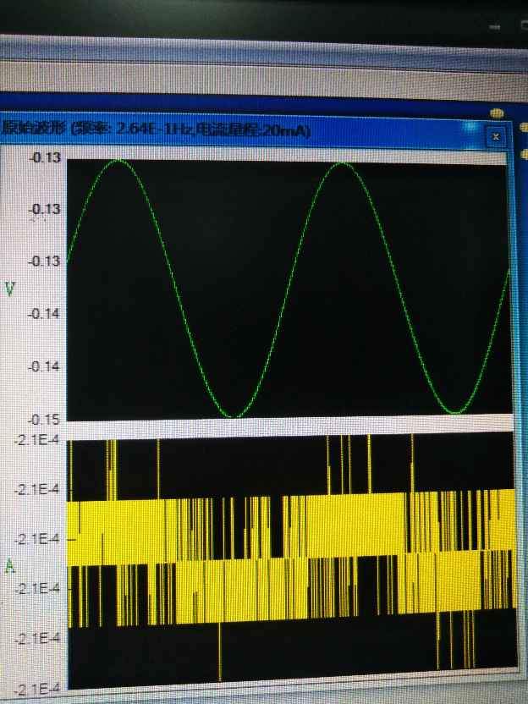The height and width of the screenshot is (704, 528).
Task: Click the yellow icon above the close button
Action: point(498,112)
